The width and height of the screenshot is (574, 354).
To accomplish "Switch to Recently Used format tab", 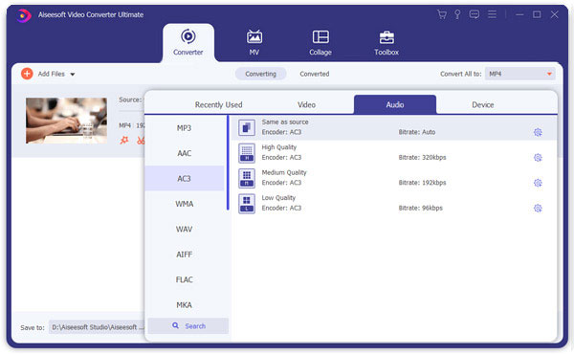I will (218, 104).
